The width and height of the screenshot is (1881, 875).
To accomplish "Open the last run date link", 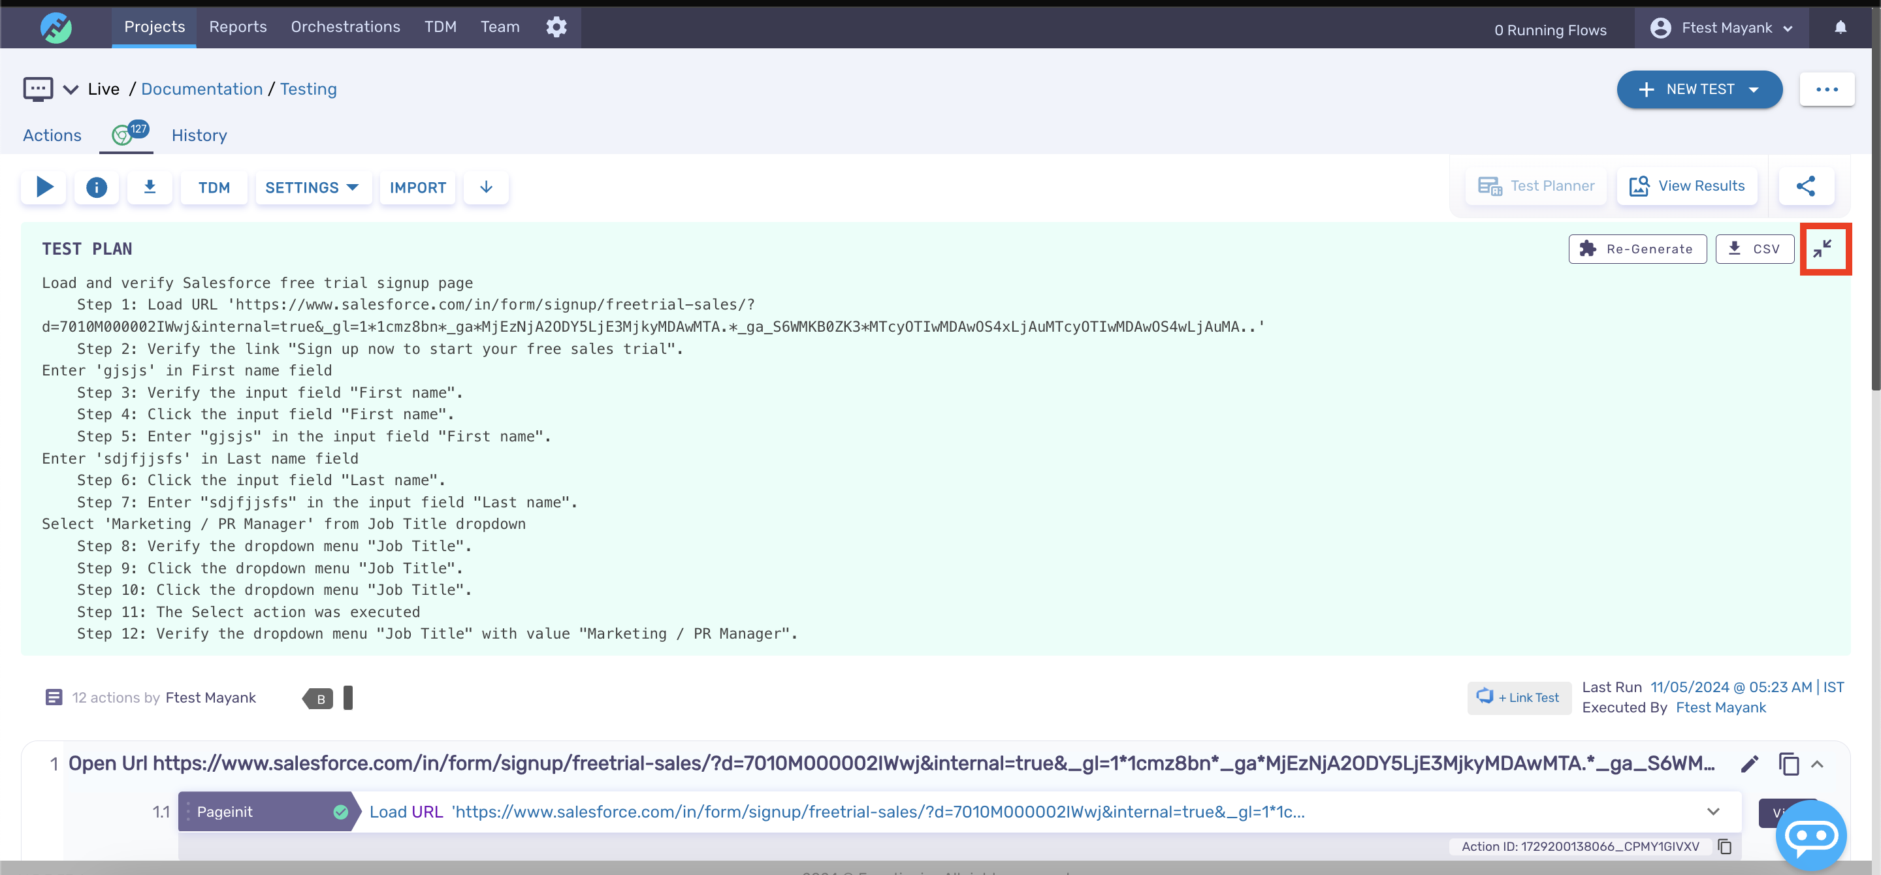I will point(1746,687).
